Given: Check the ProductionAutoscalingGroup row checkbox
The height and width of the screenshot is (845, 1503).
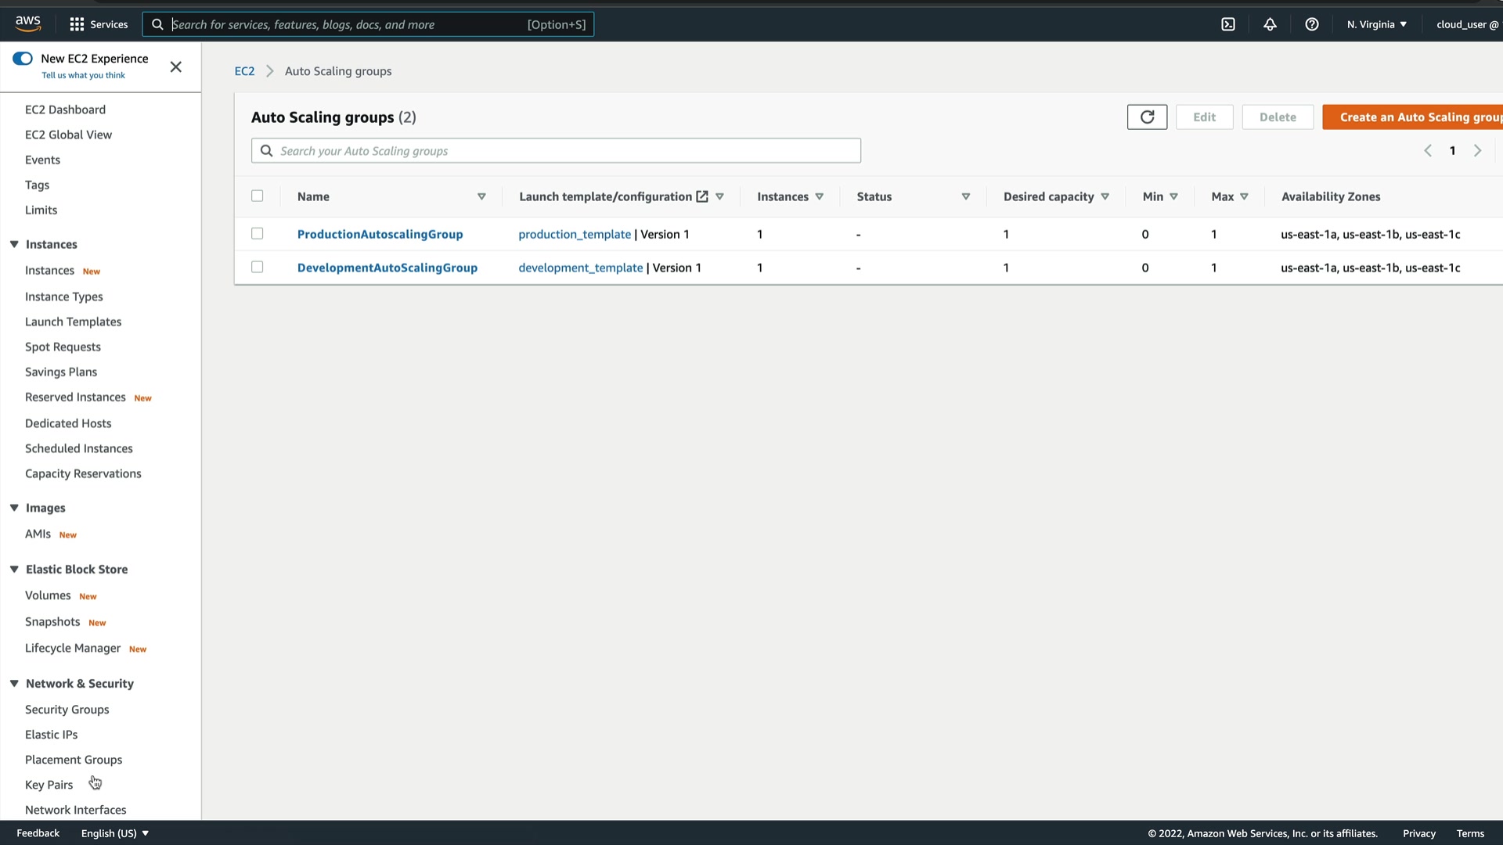Looking at the screenshot, I should click(257, 234).
